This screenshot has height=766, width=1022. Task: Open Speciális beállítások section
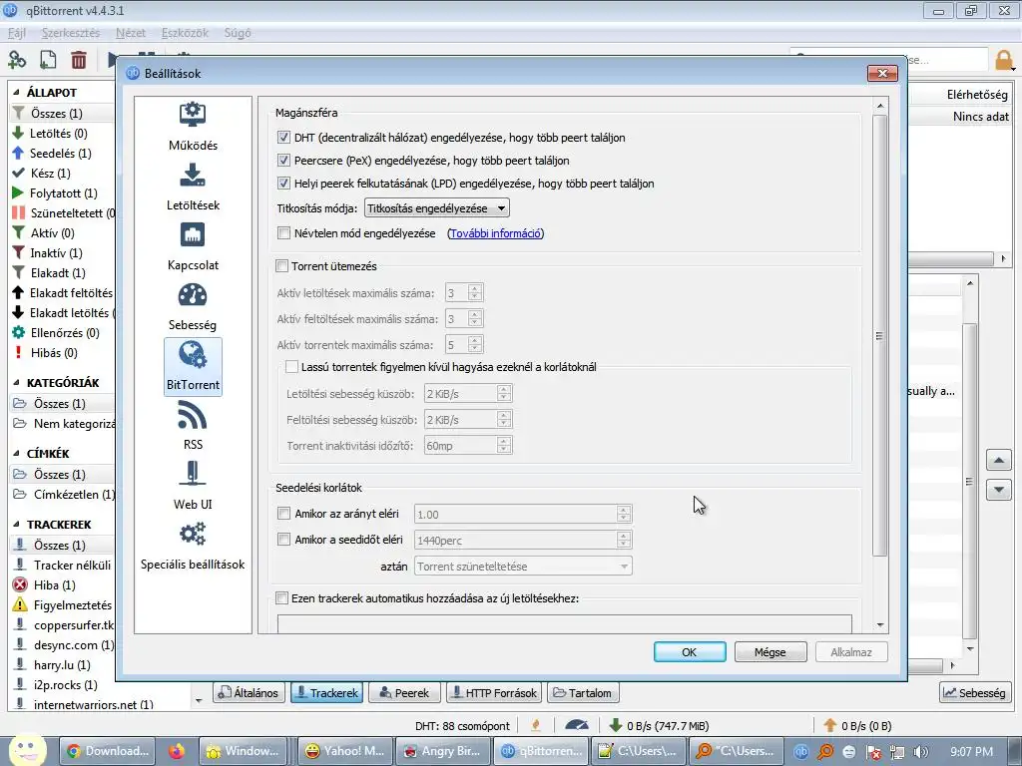click(x=193, y=546)
